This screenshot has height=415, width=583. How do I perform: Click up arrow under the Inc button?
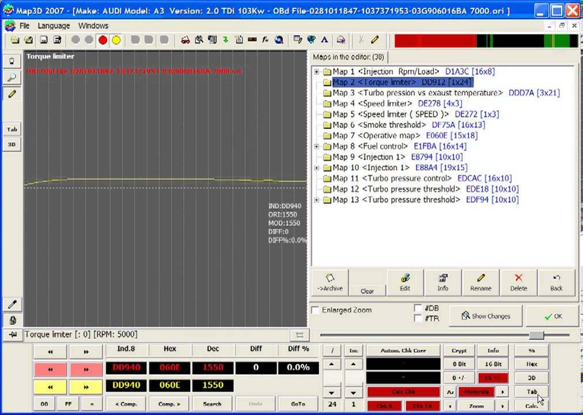353,364
